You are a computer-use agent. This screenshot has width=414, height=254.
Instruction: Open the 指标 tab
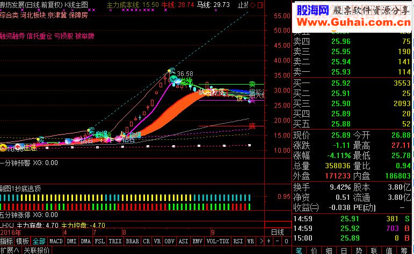(x=6, y=241)
